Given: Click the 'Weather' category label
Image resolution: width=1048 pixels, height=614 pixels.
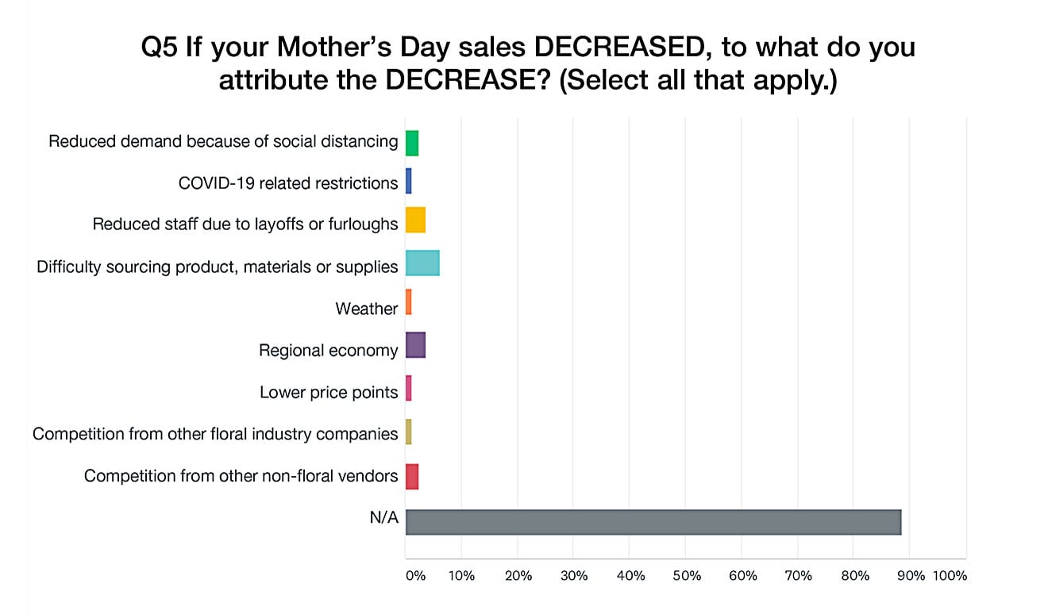Looking at the screenshot, I should tap(366, 309).
